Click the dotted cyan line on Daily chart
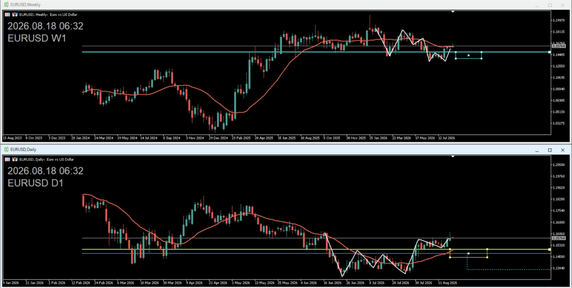 [x=509, y=270]
